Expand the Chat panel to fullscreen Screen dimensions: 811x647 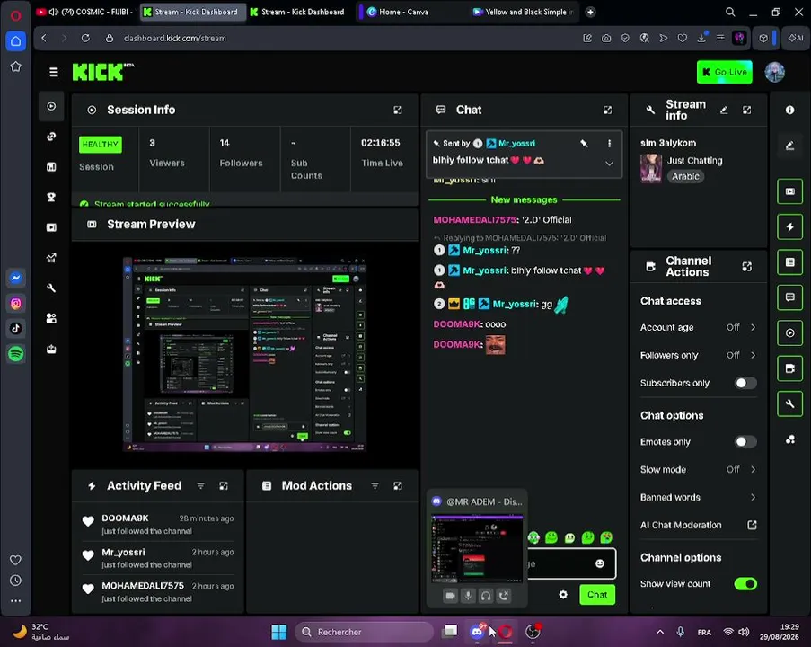tap(607, 110)
